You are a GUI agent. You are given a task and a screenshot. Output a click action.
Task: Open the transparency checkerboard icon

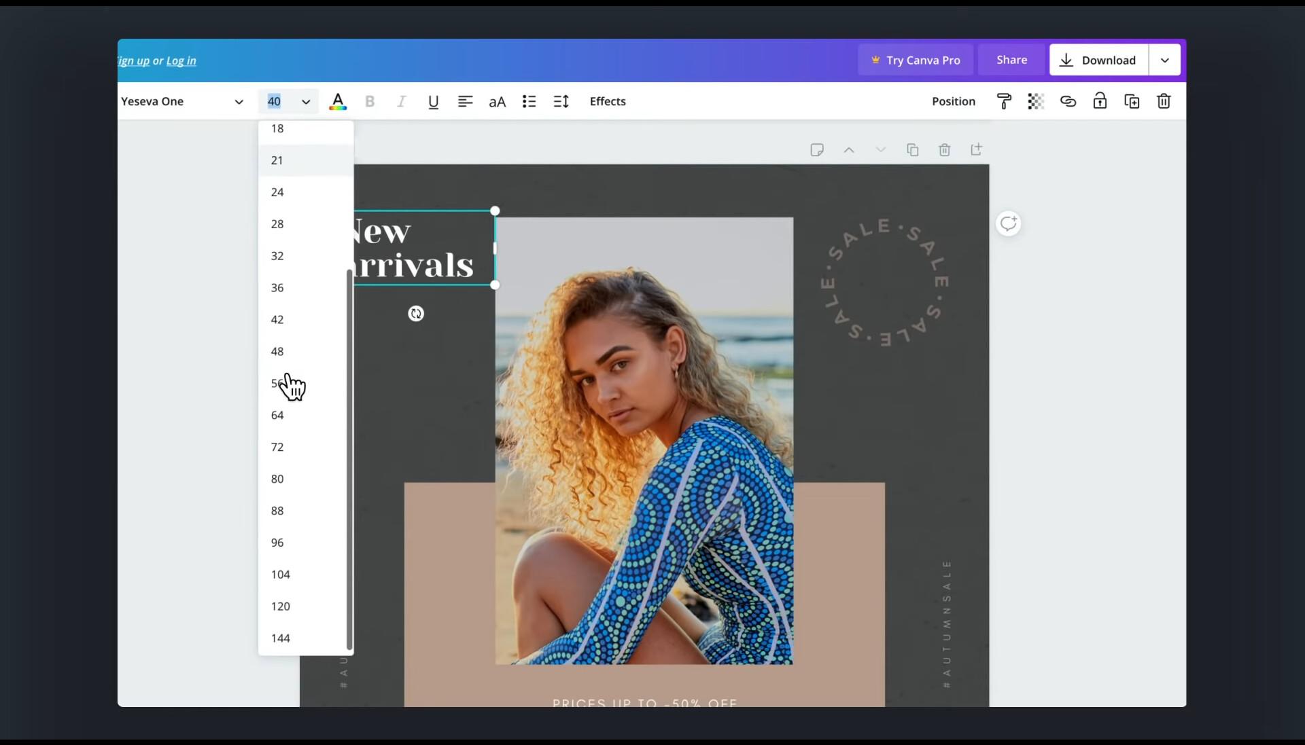1036,102
